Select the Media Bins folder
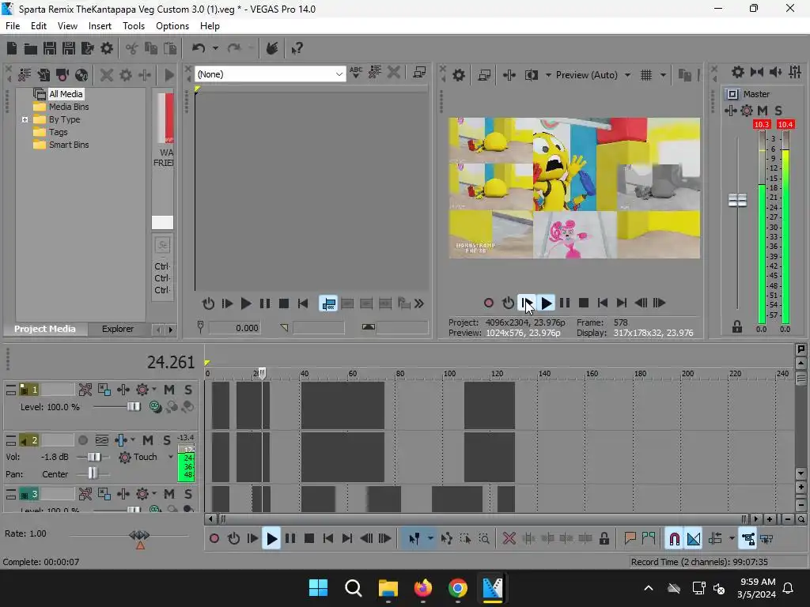The width and height of the screenshot is (810, 607). click(x=69, y=107)
